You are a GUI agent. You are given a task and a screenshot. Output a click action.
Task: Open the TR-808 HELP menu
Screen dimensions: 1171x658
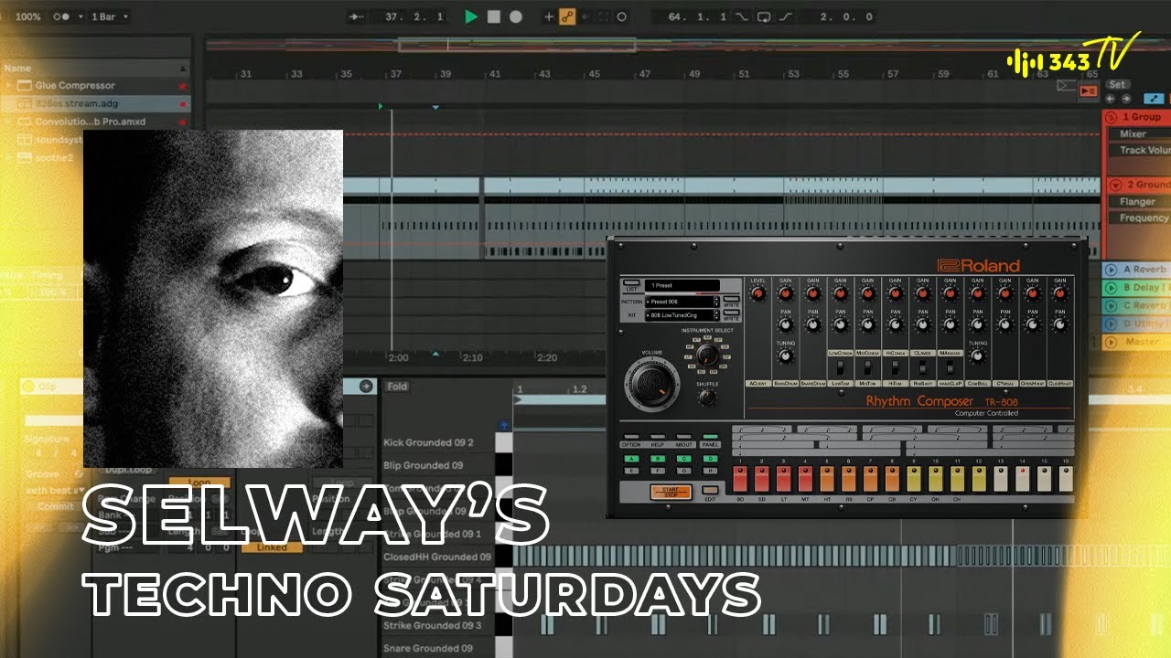click(x=658, y=439)
